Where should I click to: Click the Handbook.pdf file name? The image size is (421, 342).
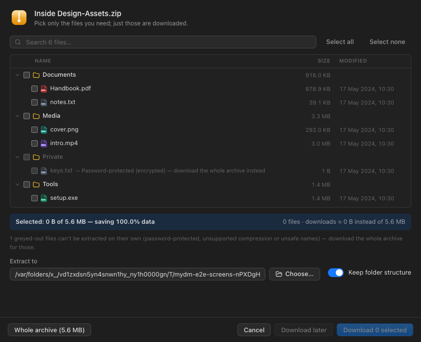click(70, 88)
